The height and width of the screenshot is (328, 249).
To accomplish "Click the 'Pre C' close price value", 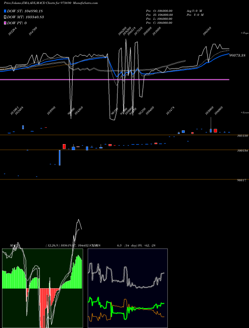I will 159,22.
